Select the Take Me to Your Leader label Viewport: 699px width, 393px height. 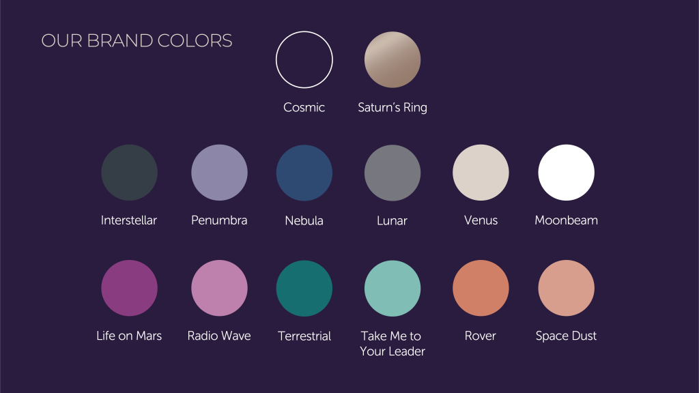click(x=393, y=344)
